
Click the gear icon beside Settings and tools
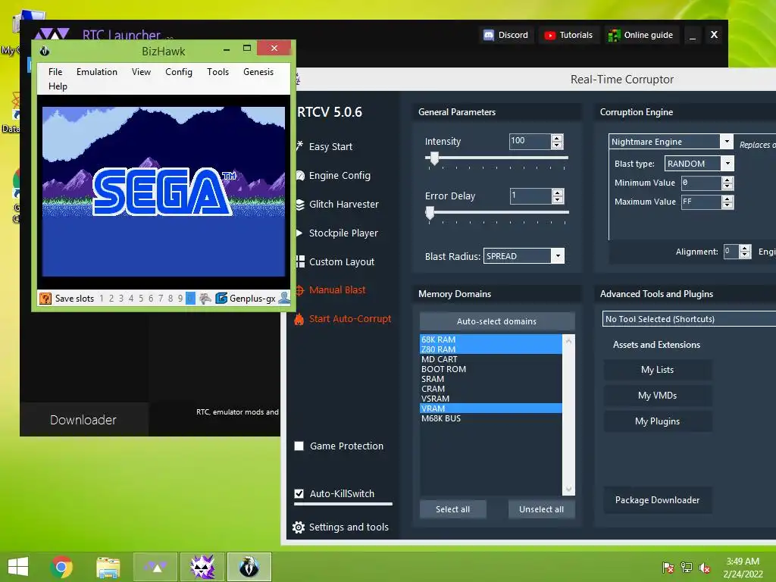point(299,527)
